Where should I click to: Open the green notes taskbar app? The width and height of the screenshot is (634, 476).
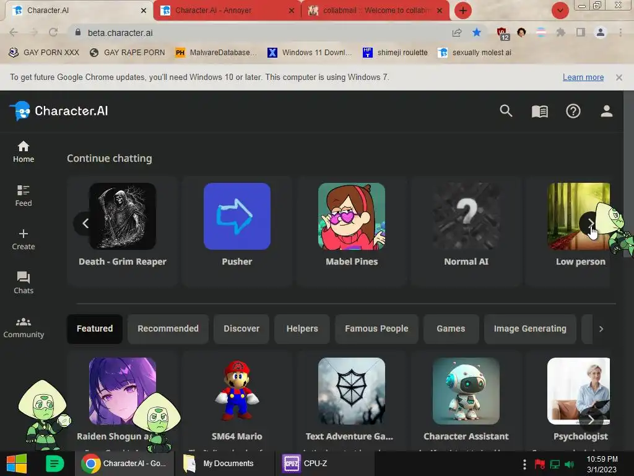pyautogui.click(x=54, y=464)
